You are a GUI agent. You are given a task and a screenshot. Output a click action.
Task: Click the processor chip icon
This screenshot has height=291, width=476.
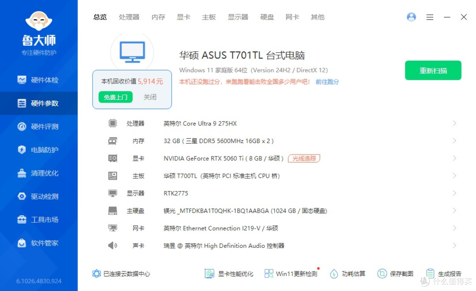(113, 123)
